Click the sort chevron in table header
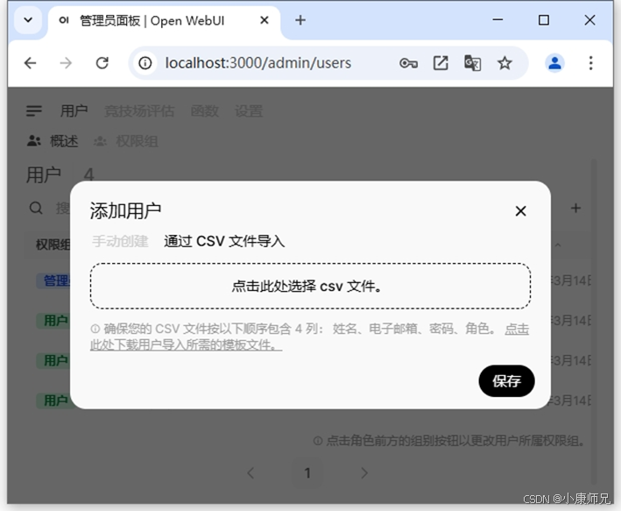Image resolution: width=621 pixels, height=511 pixels. (558, 245)
